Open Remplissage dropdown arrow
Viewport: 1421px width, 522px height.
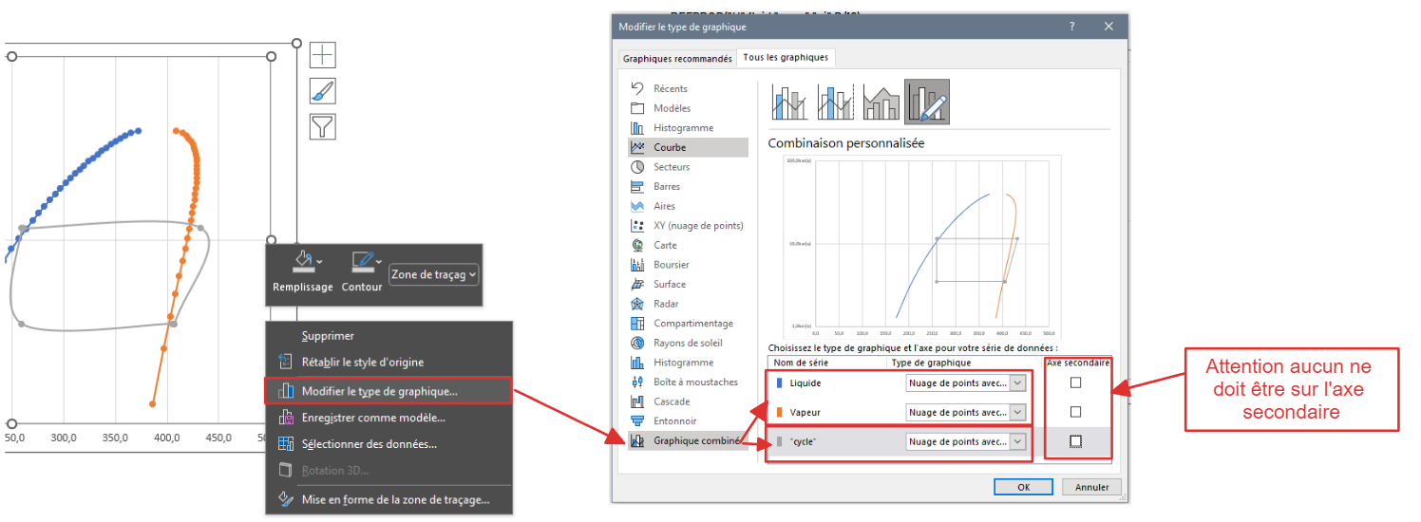[320, 261]
